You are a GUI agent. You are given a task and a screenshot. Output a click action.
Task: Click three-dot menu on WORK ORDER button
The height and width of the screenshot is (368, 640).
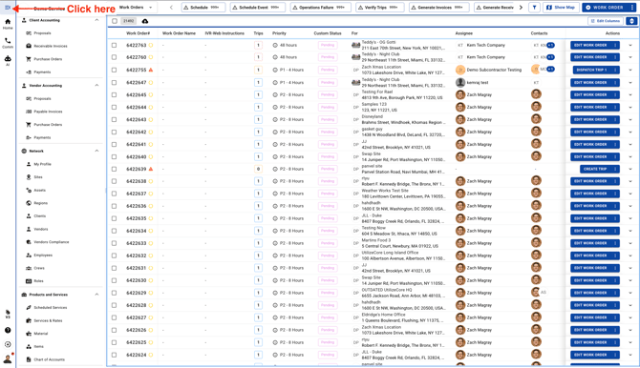click(x=631, y=8)
